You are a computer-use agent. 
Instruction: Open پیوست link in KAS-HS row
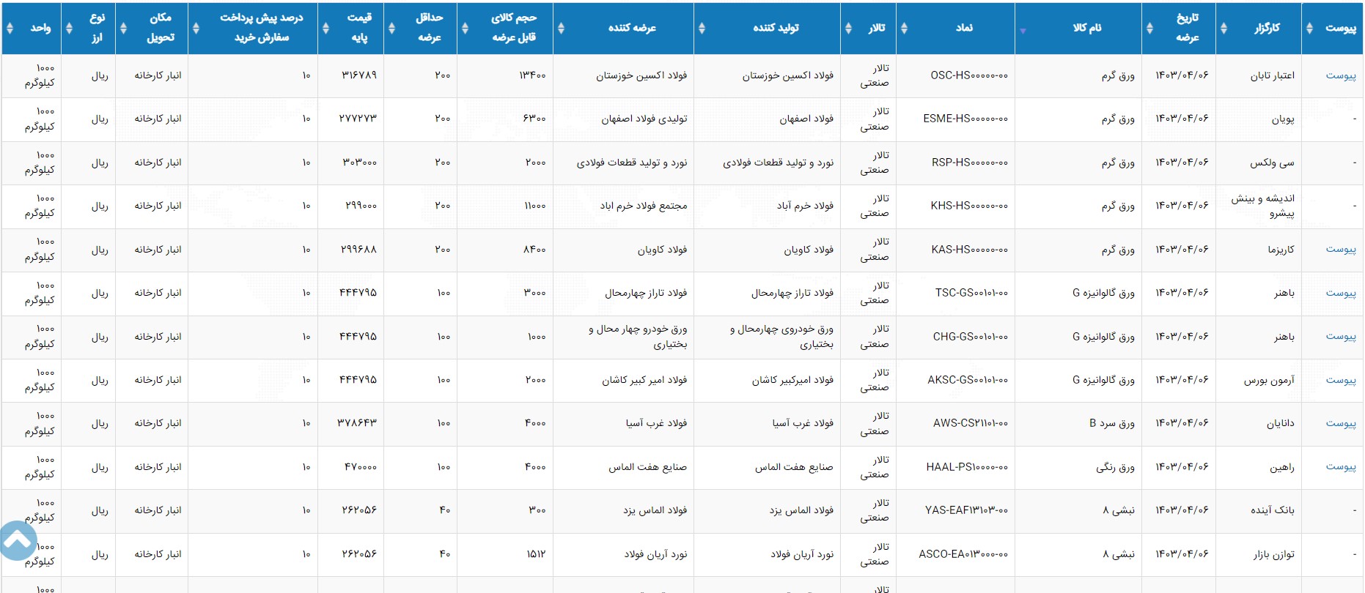(x=1340, y=250)
